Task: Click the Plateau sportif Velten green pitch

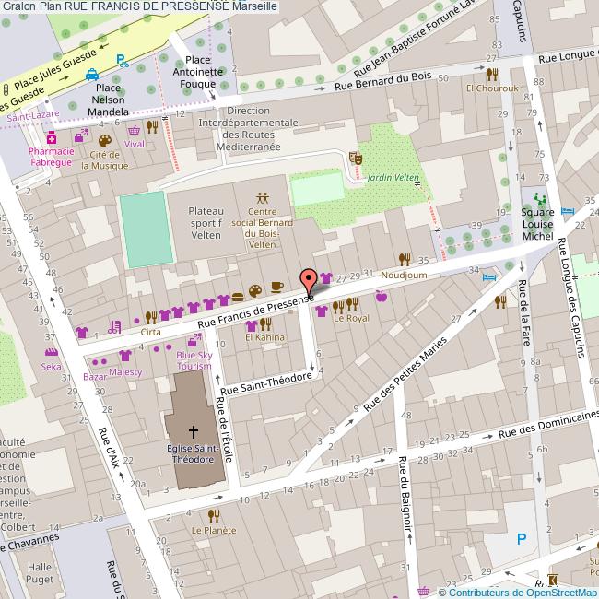Action: pos(146,228)
